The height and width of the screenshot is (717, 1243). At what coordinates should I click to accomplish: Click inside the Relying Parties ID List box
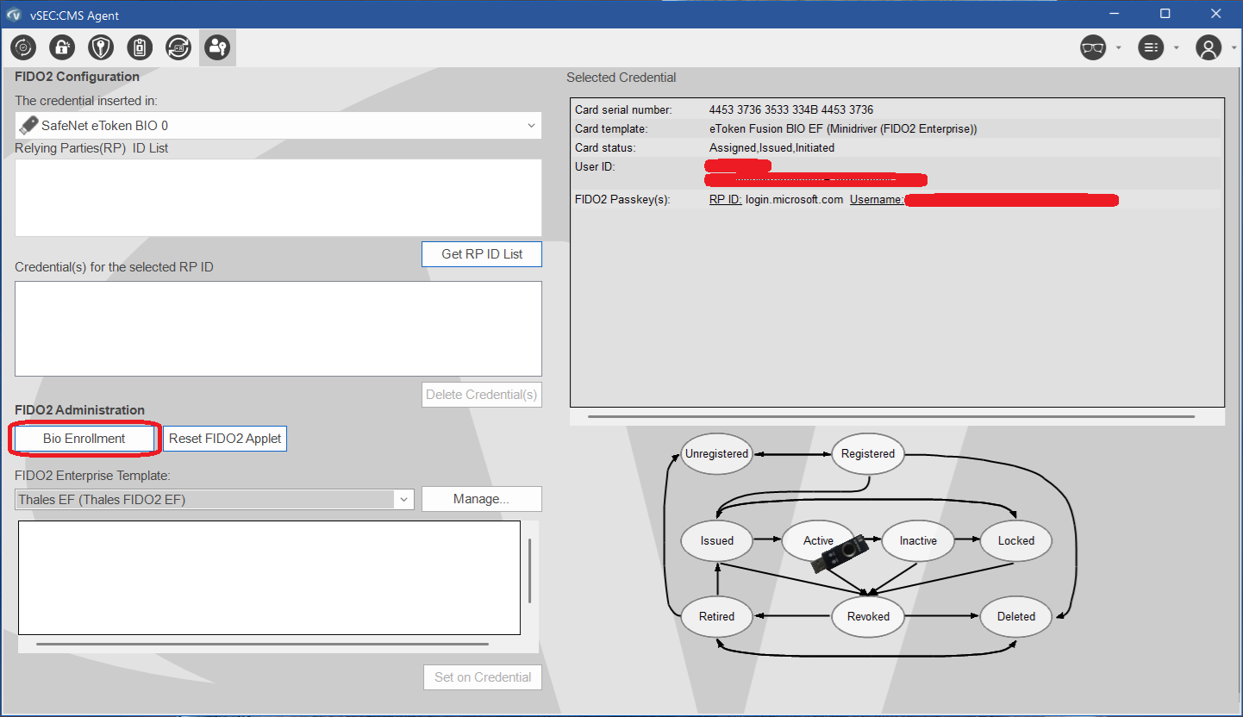(x=278, y=197)
